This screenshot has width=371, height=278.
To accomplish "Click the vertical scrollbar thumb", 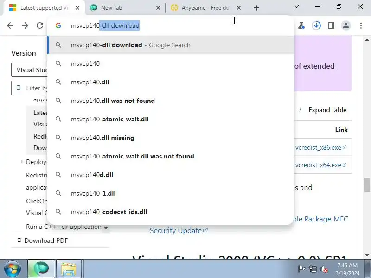I will tap(367, 185).
